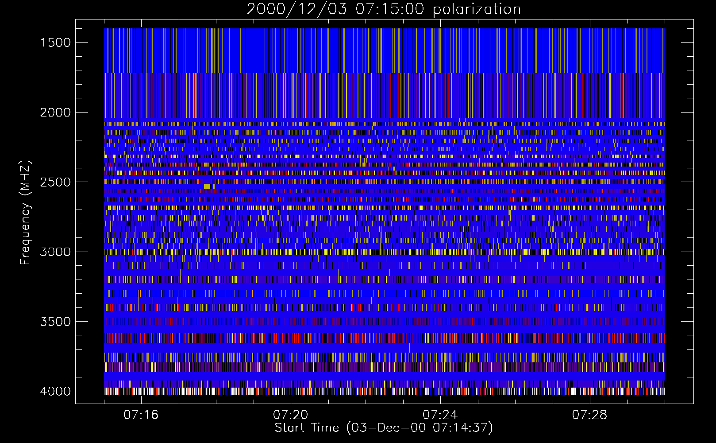
Task: Click the '07:16' time axis label
Action: tap(141, 415)
